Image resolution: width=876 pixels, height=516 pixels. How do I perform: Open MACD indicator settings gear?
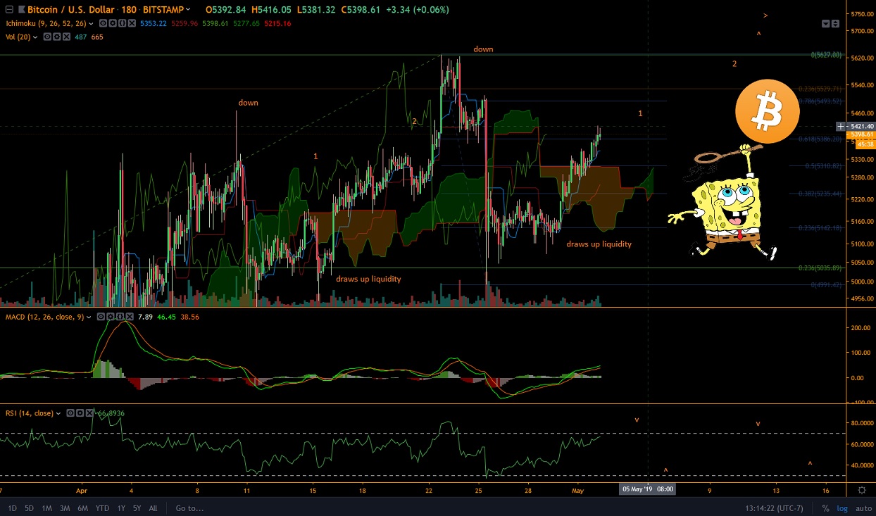pyautogui.click(x=110, y=317)
